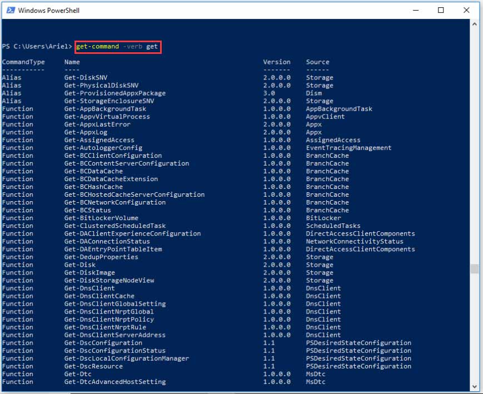Click the Get-DAEntryPointTableItem entry

coord(113,249)
